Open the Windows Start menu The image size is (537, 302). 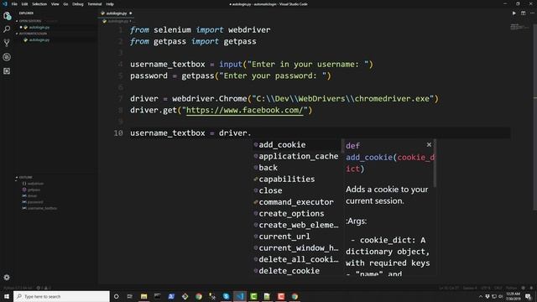point(7,296)
